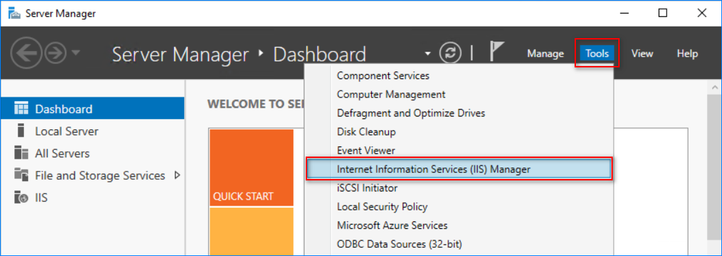
Task: Open iSCSI Initiator
Action: click(459, 188)
